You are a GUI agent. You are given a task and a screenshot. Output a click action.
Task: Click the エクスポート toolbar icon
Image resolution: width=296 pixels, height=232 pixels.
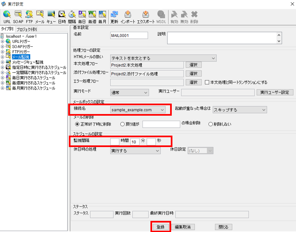click(x=146, y=17)
